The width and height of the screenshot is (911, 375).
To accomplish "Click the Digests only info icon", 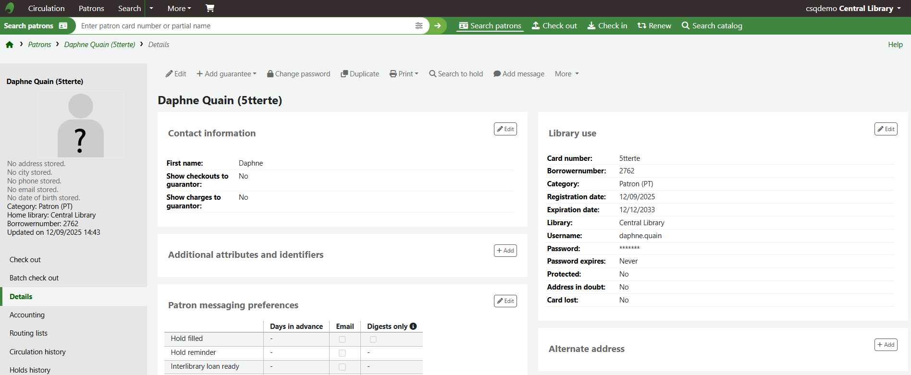I will pyautogui.click(x=413, y=327).
